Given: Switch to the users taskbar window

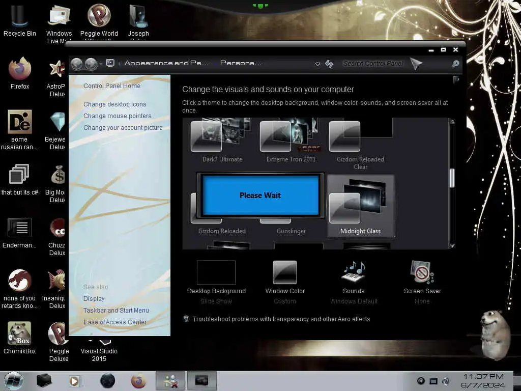Looking at the screenshot, I should pyautogui.click(x=170, y=381).
